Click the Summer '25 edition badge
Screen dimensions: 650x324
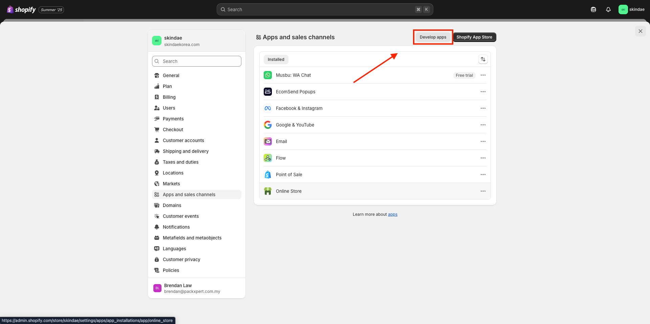(51, 10)
